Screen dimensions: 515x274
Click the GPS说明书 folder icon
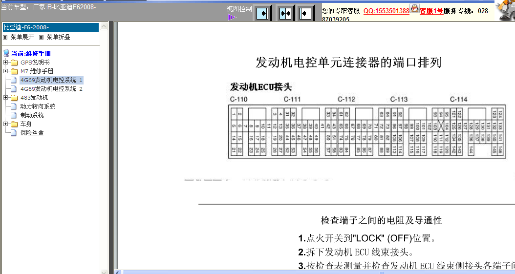[14, 63]
